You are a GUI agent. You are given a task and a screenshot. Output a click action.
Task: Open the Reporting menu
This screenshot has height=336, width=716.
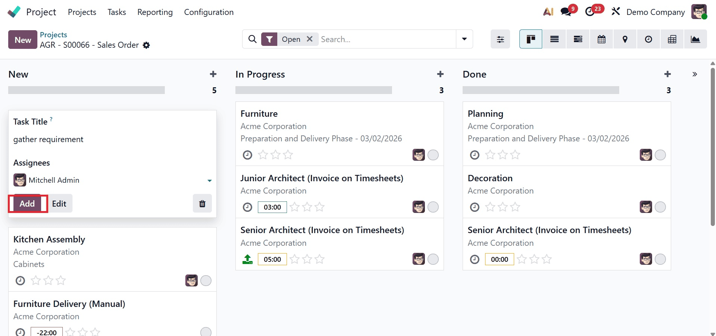point(155,12)
